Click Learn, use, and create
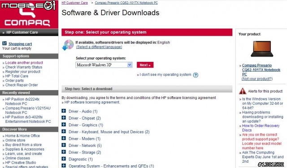 click(x=23, y=154)
